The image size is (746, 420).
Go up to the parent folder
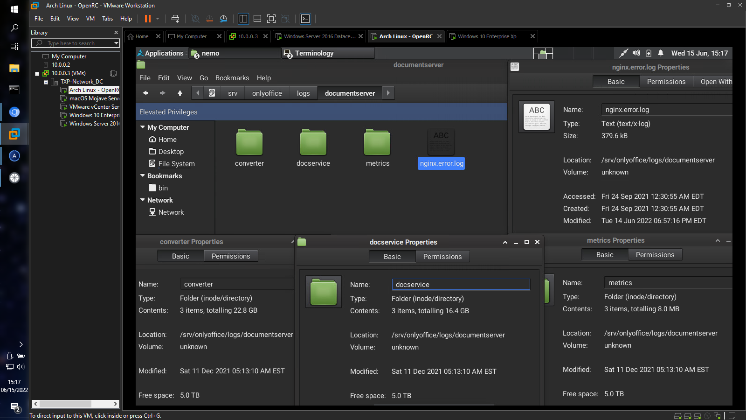(x=180, y=93)
